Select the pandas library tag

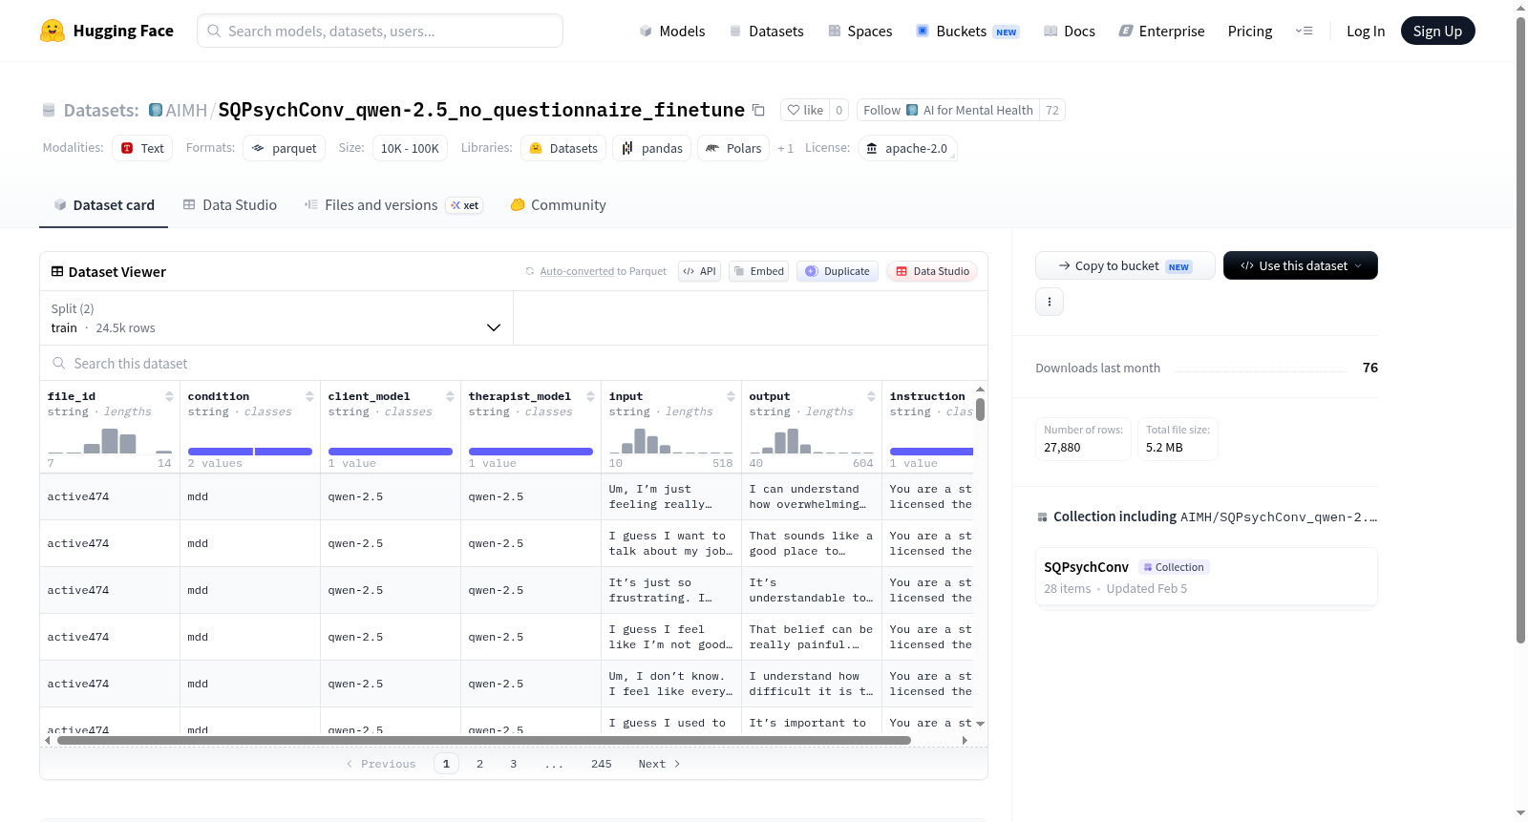[x=652, y=148]
